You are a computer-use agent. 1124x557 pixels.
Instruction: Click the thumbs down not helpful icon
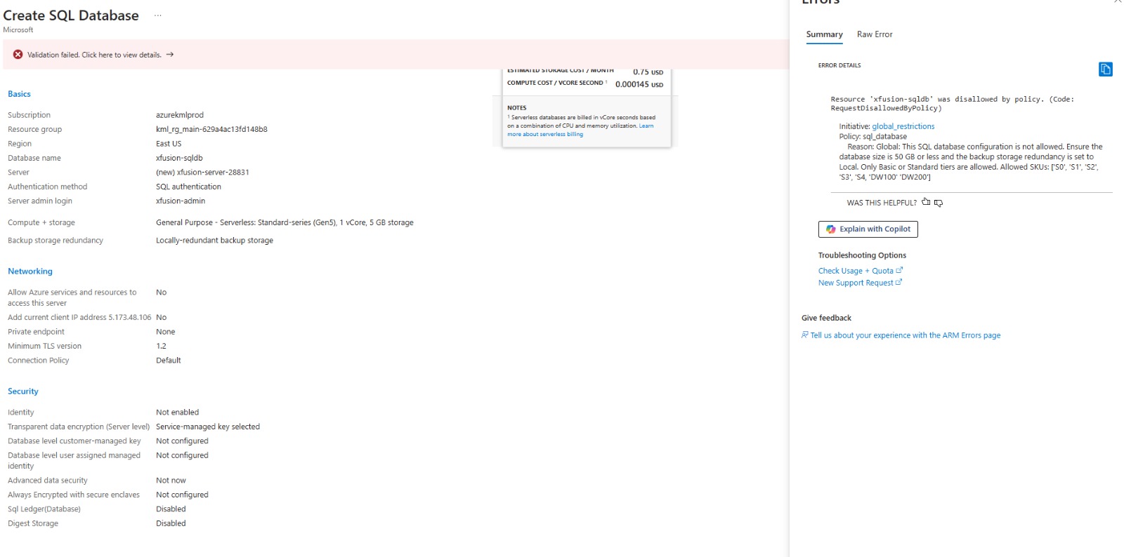(939, 203)
